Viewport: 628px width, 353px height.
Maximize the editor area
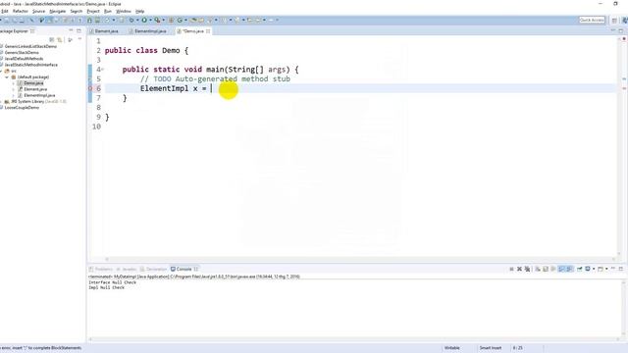point(621,30)
